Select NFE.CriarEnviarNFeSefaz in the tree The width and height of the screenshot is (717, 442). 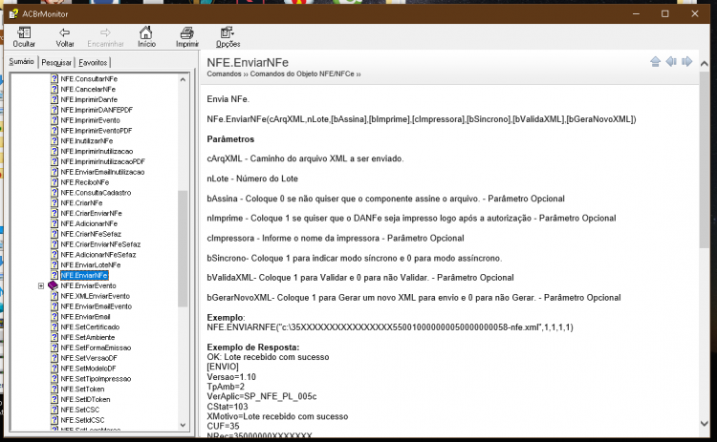point(100,244)
